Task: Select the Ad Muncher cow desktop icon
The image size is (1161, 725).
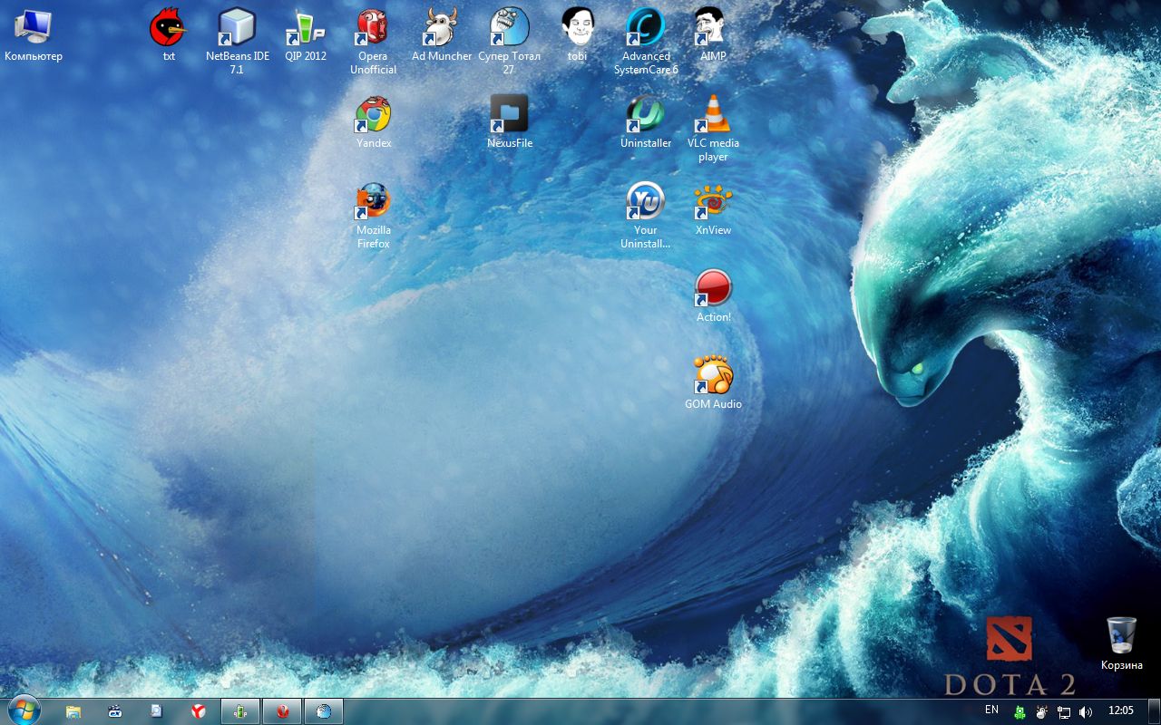Action: coord(441,28)
